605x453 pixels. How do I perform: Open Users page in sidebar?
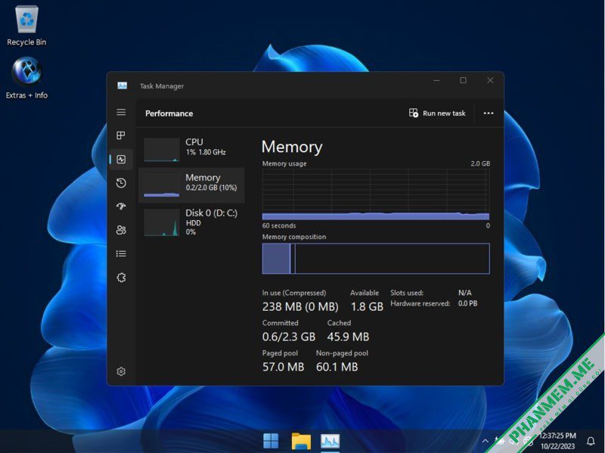(121, 230)
